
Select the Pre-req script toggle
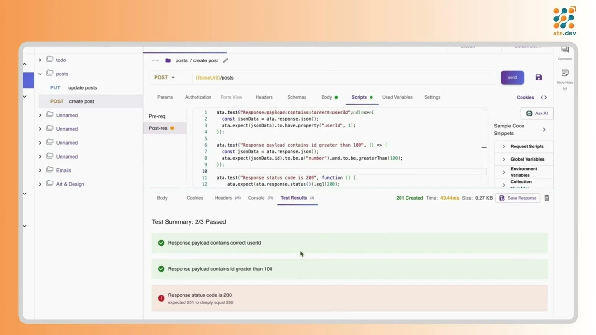(x=157, y=116)
